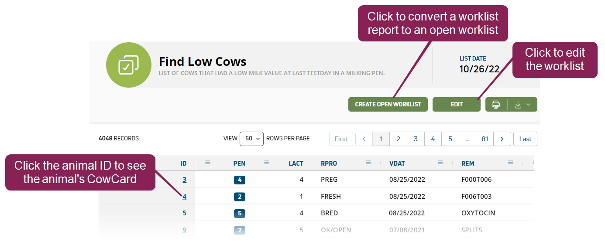Open REM column menu icon

[x=511, y=163]
